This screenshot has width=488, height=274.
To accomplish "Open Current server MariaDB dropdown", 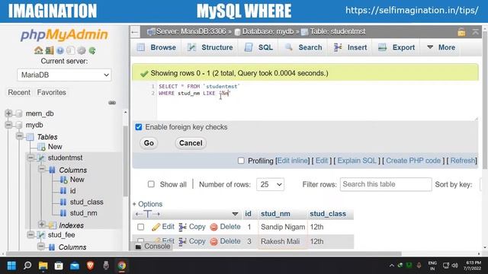I will point(64,75).
